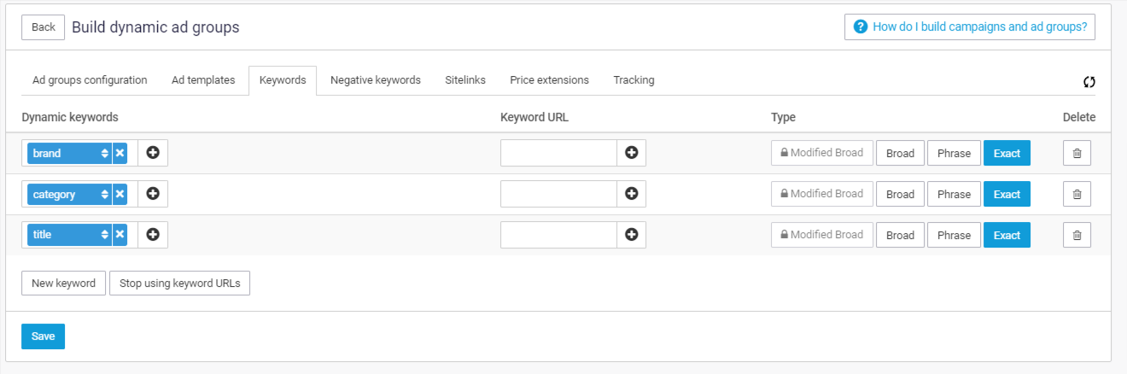Toggle Exact match on the title row
Viewport: 1127px width, 374px height.
click(1007, 235)
